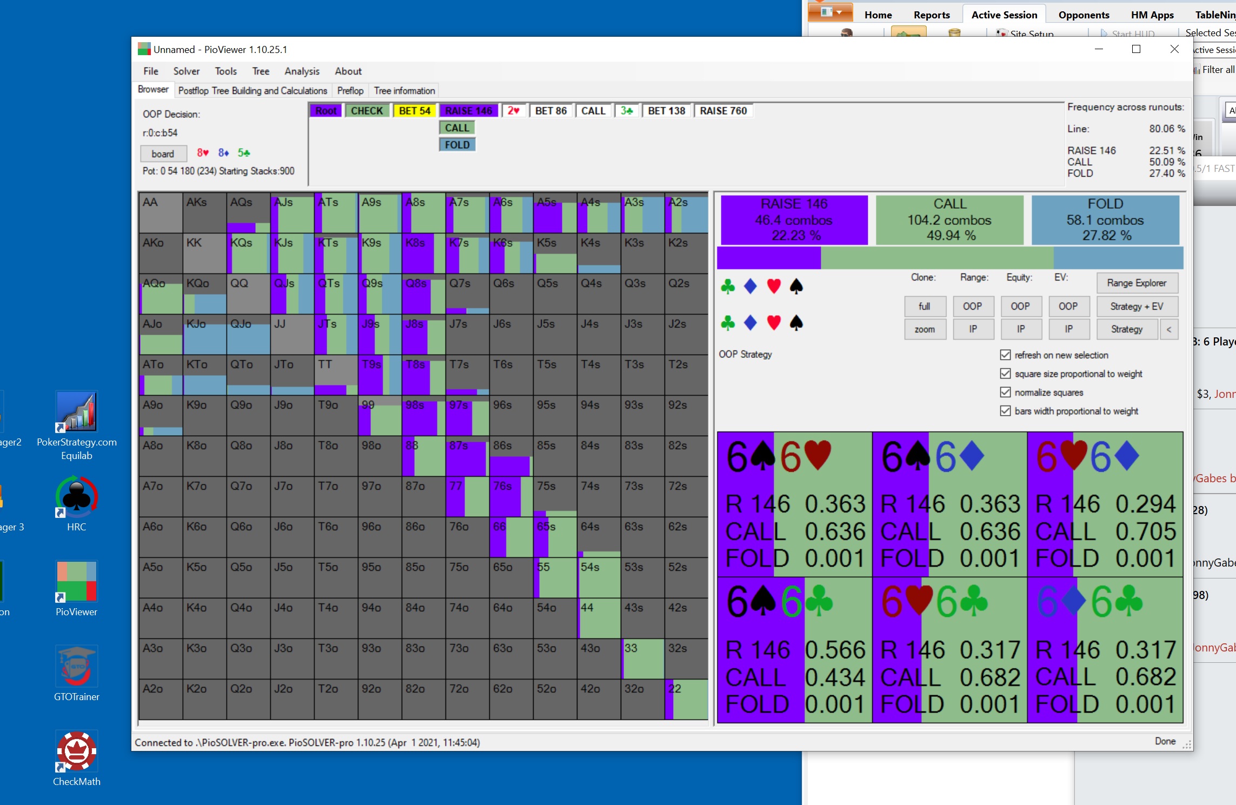Show IP range

click(x=973, y=329)
